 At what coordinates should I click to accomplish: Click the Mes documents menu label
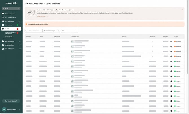10,41
